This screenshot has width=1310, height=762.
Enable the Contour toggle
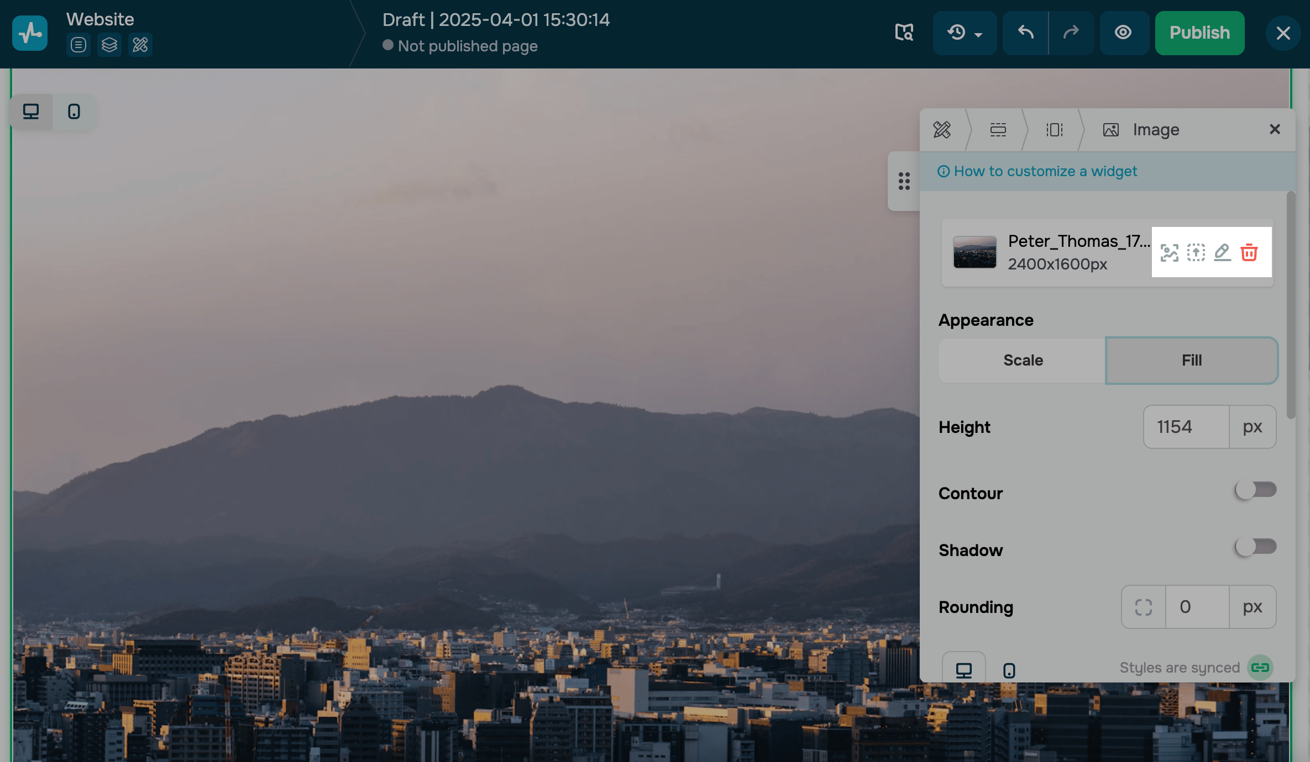pos(1256,490)
